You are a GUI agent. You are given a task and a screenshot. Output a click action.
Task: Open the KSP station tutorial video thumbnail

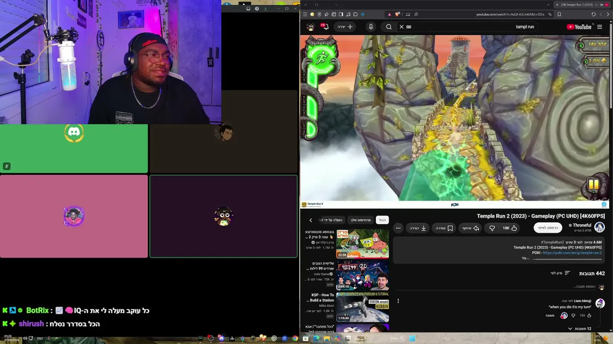pyautogui.click(x=363, y=307)
